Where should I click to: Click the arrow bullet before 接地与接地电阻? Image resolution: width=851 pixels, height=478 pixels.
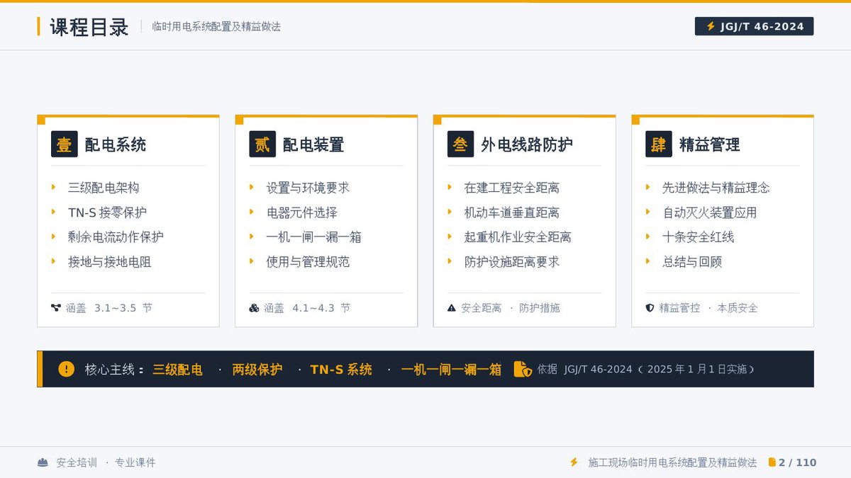point(54,261)
